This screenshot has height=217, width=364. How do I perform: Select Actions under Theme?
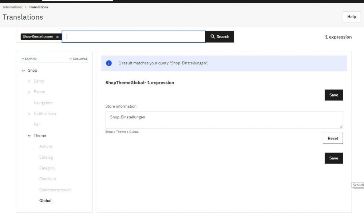46,146
